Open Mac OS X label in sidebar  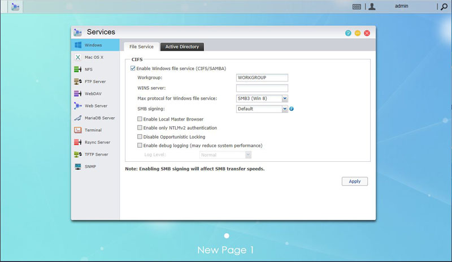[94, 57]
